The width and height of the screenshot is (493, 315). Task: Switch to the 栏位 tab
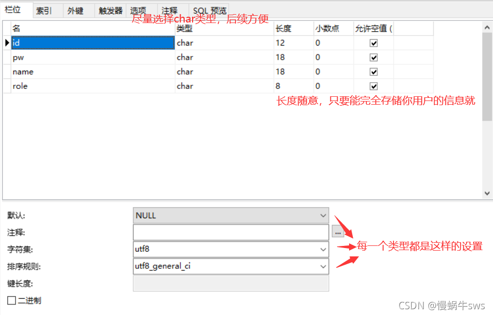click(16, 10)
